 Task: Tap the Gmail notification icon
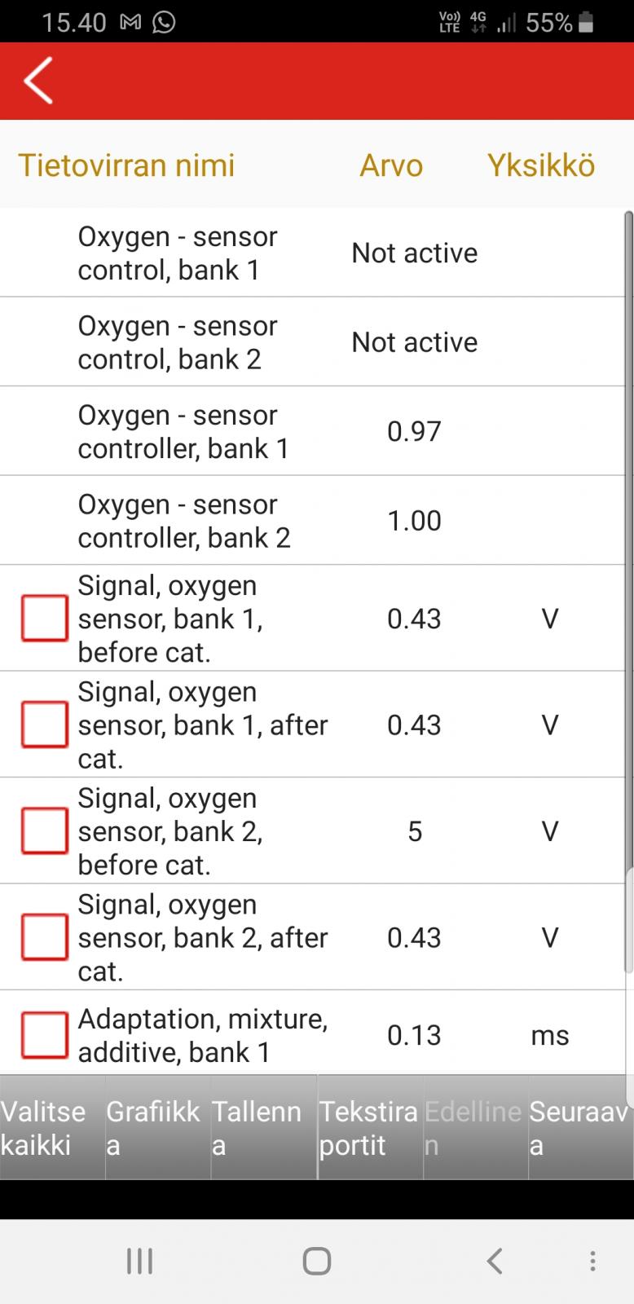130,23
